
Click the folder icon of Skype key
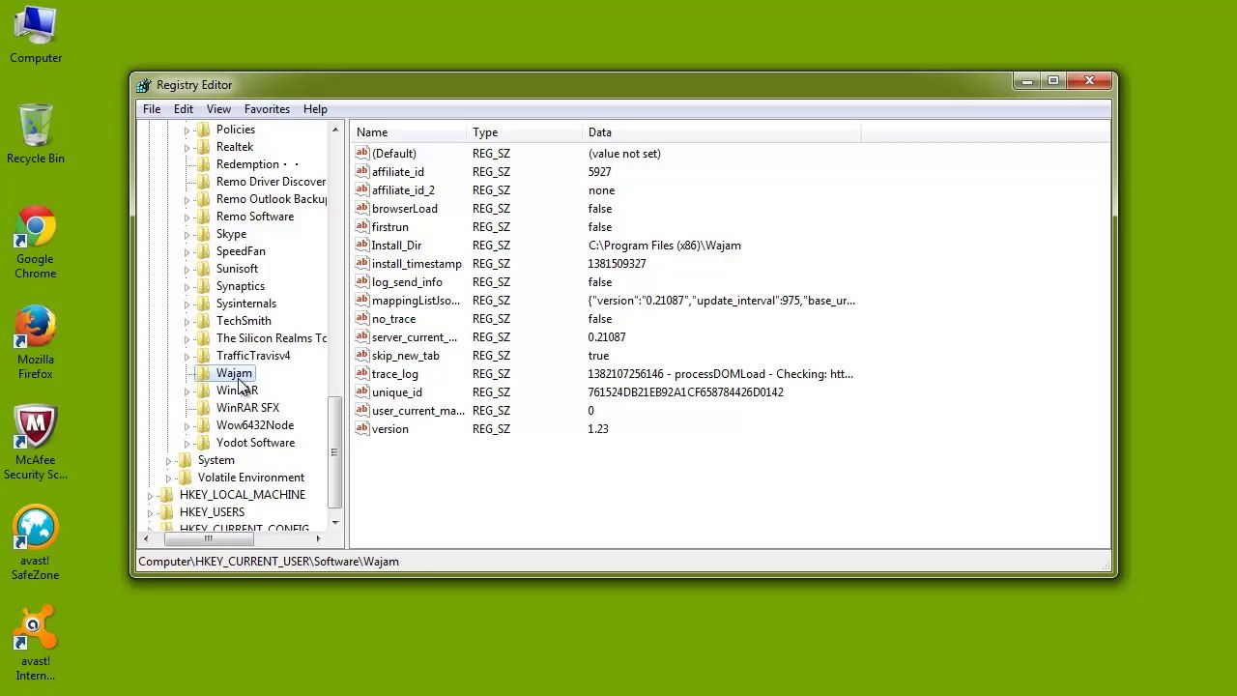(203, 234)
